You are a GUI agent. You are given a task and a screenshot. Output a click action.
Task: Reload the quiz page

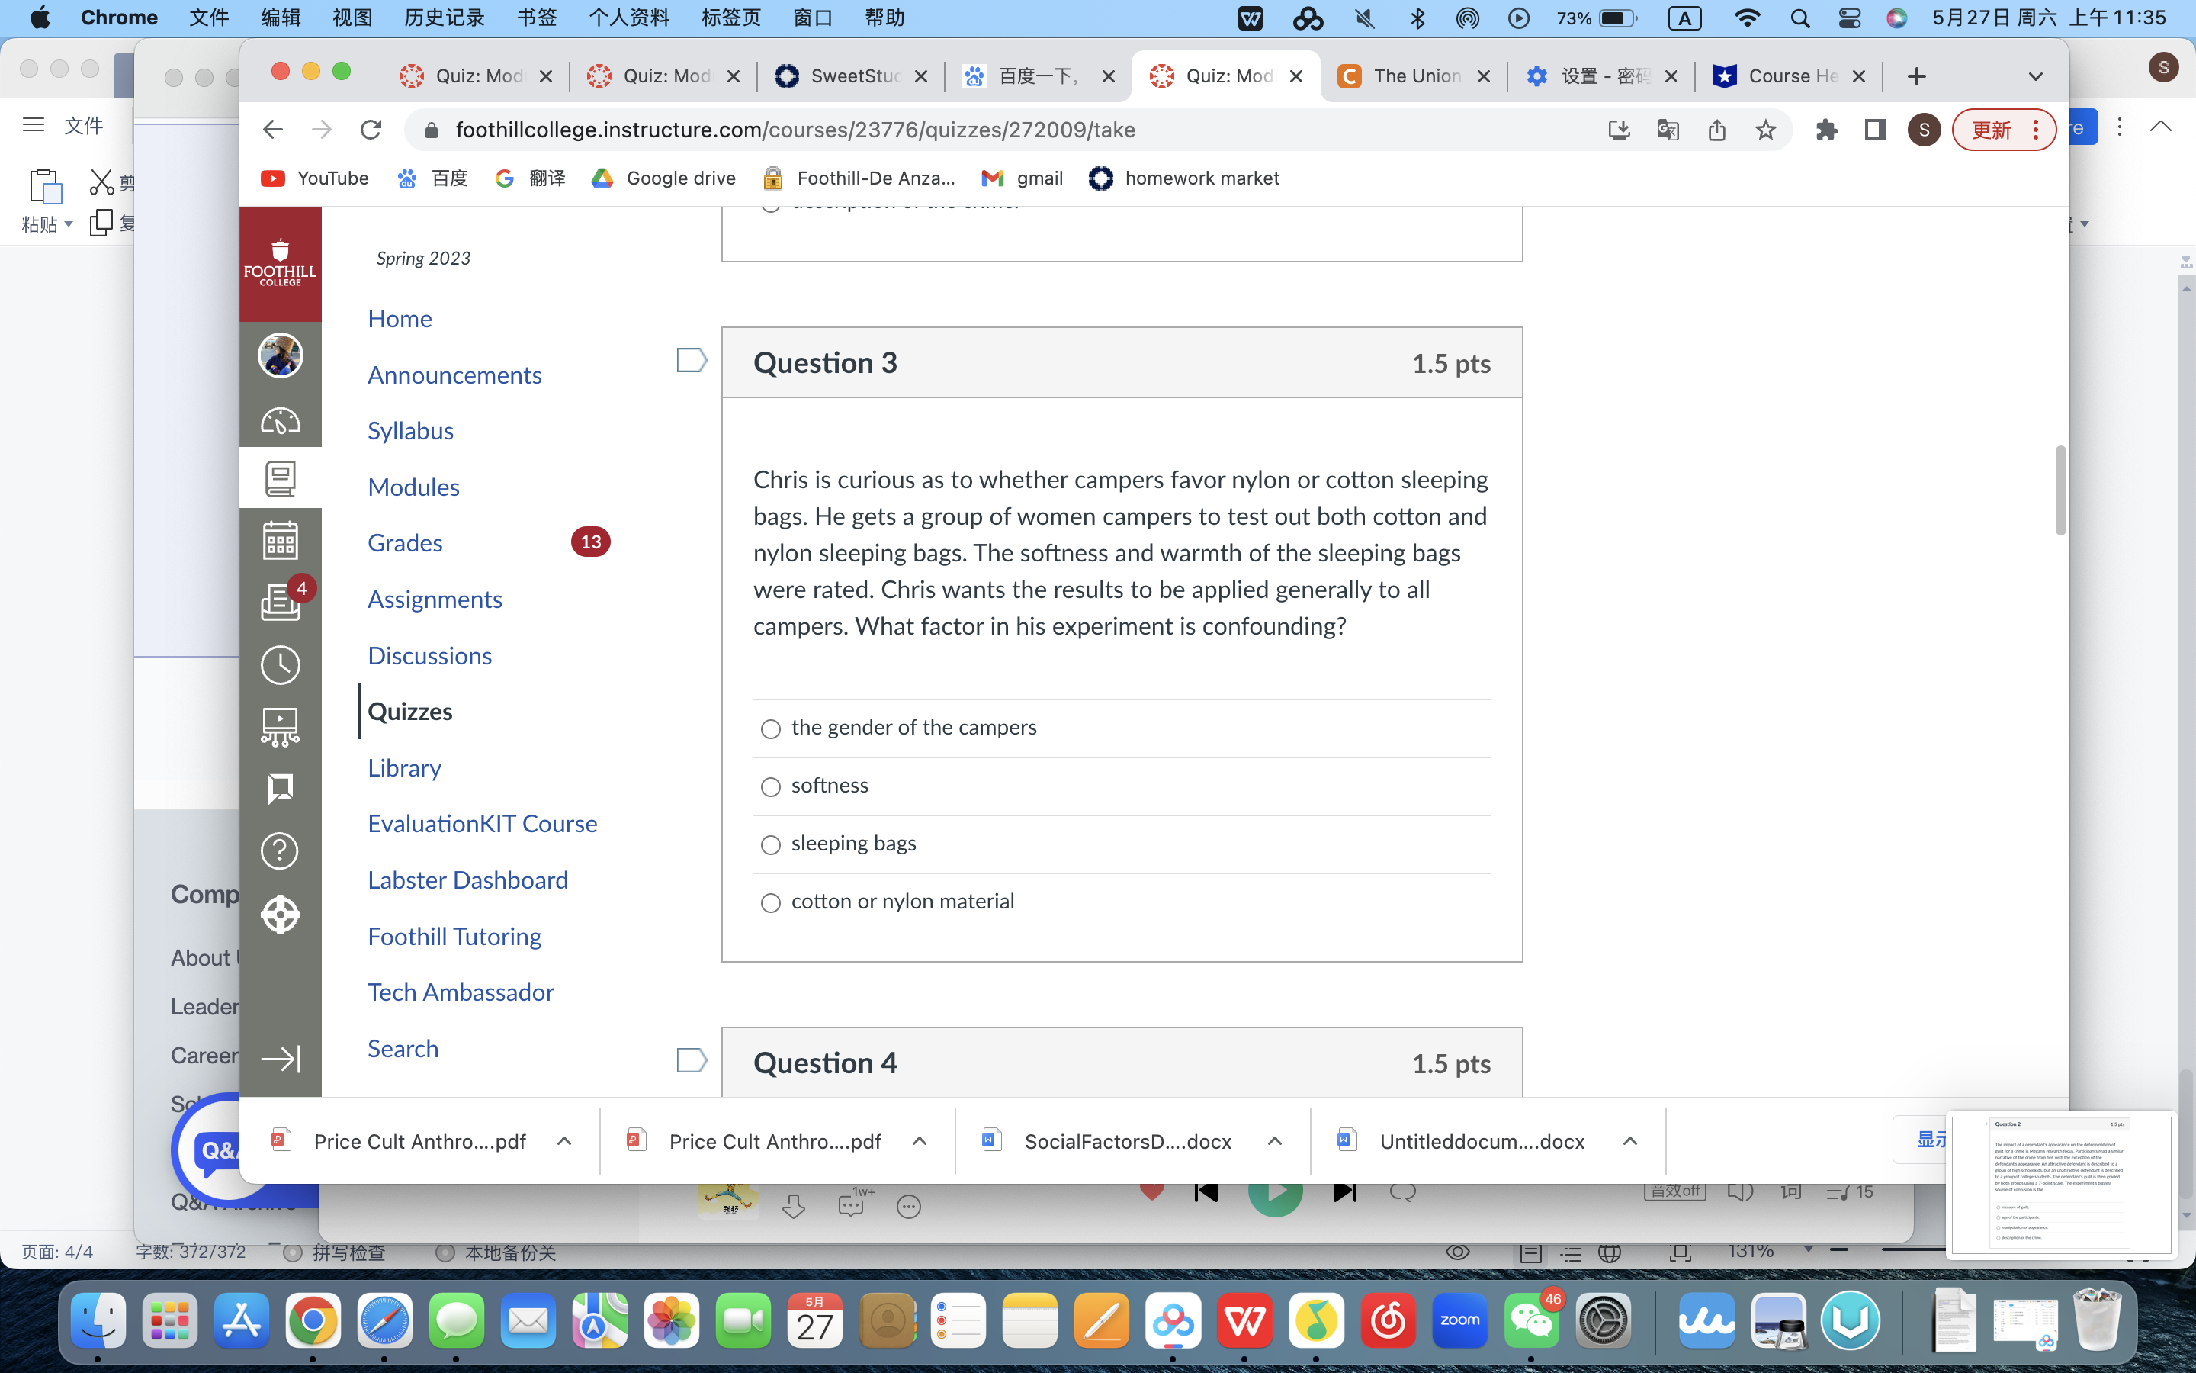point(371,130)
